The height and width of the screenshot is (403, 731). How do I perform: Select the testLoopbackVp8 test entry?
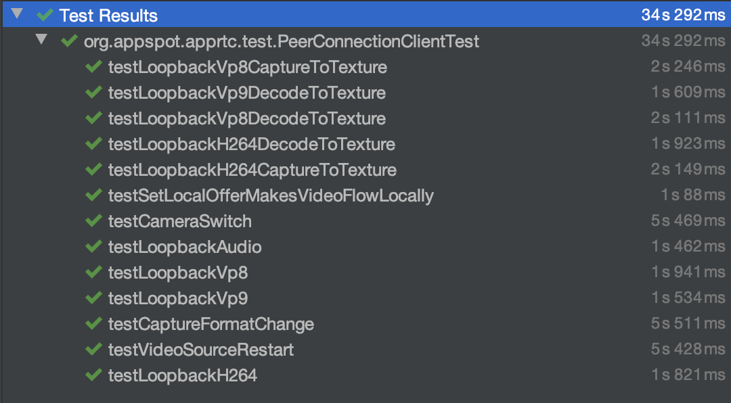(x=177, y=272)
